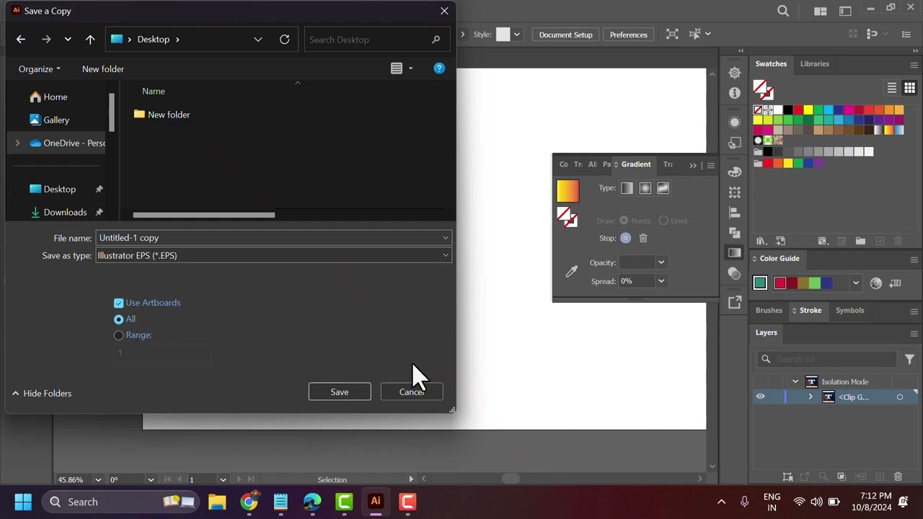Refresh the Desktop folder listing

tap(284, 40)
